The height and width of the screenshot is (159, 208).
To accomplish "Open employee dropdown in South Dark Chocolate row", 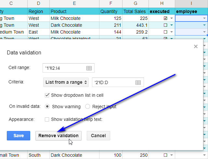I will point(204,155).
